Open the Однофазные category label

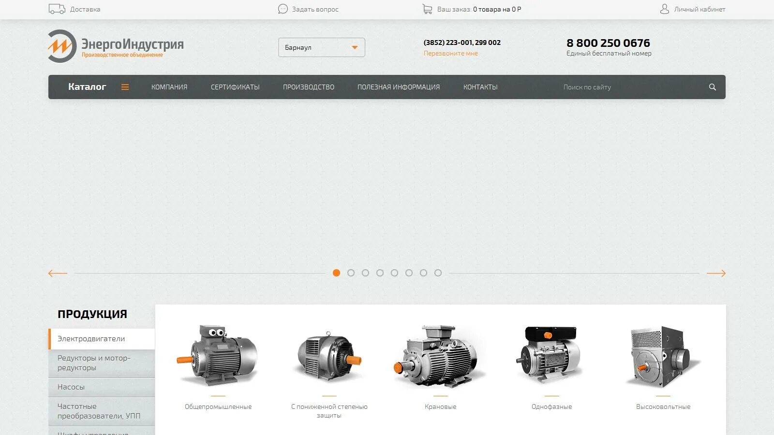551,407
